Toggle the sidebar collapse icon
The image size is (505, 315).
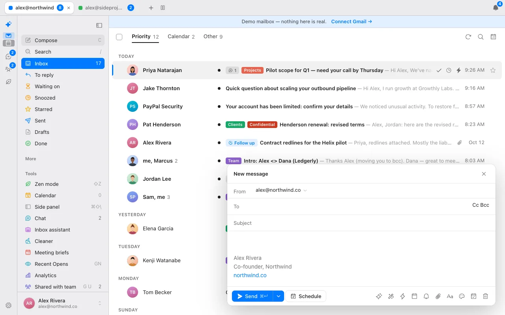[99, 26]
